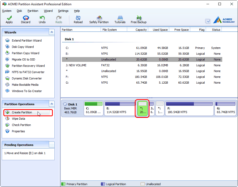Collapse the Wizards panel

(52, 32)
